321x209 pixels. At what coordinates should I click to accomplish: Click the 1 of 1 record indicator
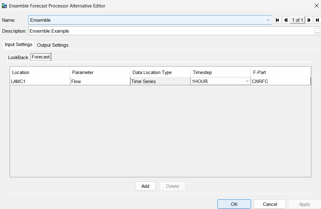tap(297, 20)
